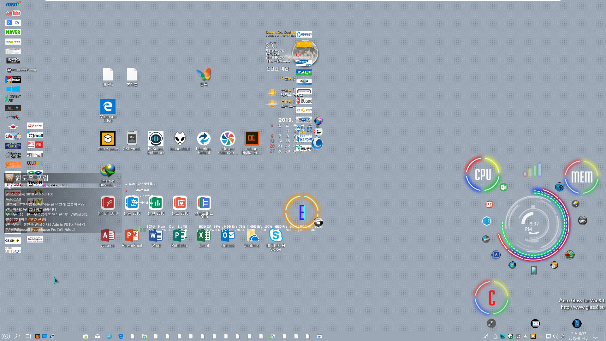Image resolution: width=606 pixels, height=341 pixels.
Task: Open Microsoft Store taskbar icon
Action: (86, 336)
